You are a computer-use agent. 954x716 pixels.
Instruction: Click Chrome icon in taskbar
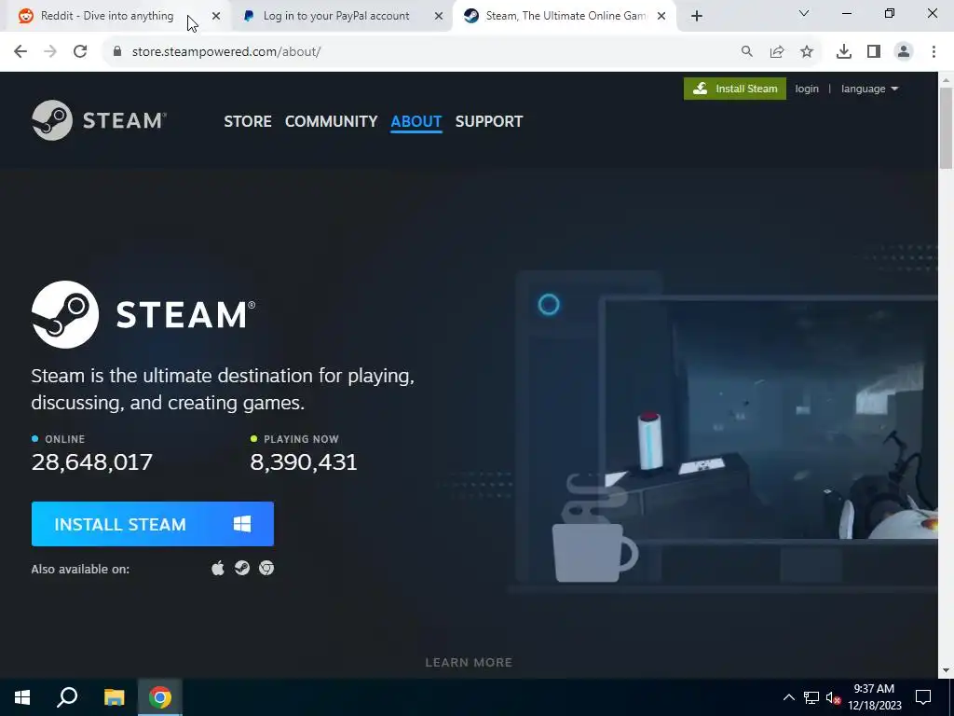[160, 697]
